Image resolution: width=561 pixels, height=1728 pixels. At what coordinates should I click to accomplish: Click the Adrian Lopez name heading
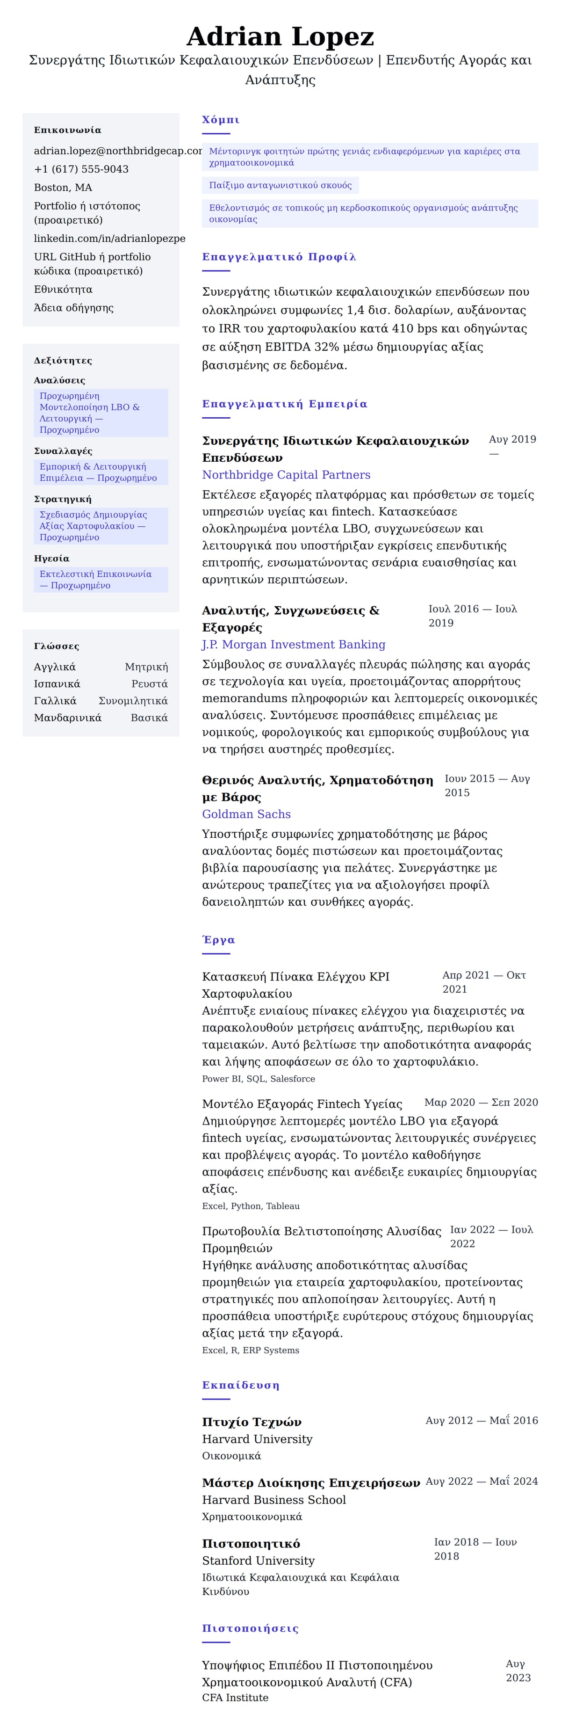click(x=280, y=36)
